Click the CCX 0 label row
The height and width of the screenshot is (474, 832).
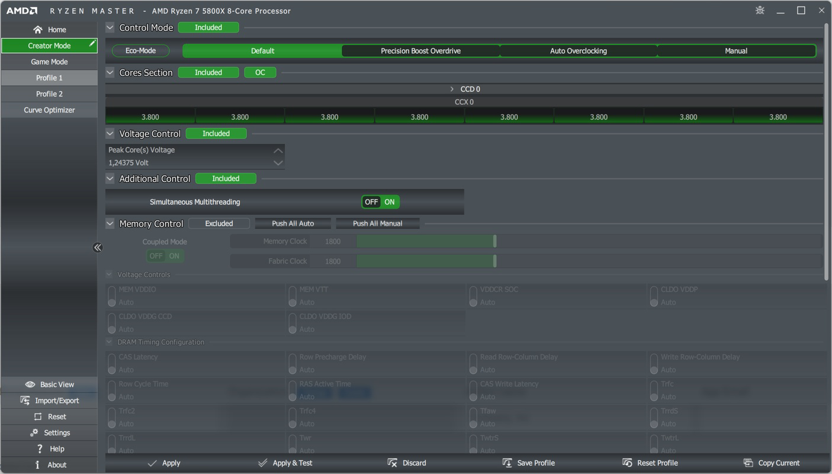[x=464, y=102]
